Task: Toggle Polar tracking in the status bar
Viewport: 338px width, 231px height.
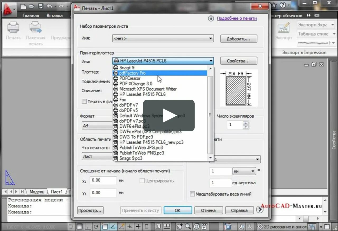Action: [96, 227]
